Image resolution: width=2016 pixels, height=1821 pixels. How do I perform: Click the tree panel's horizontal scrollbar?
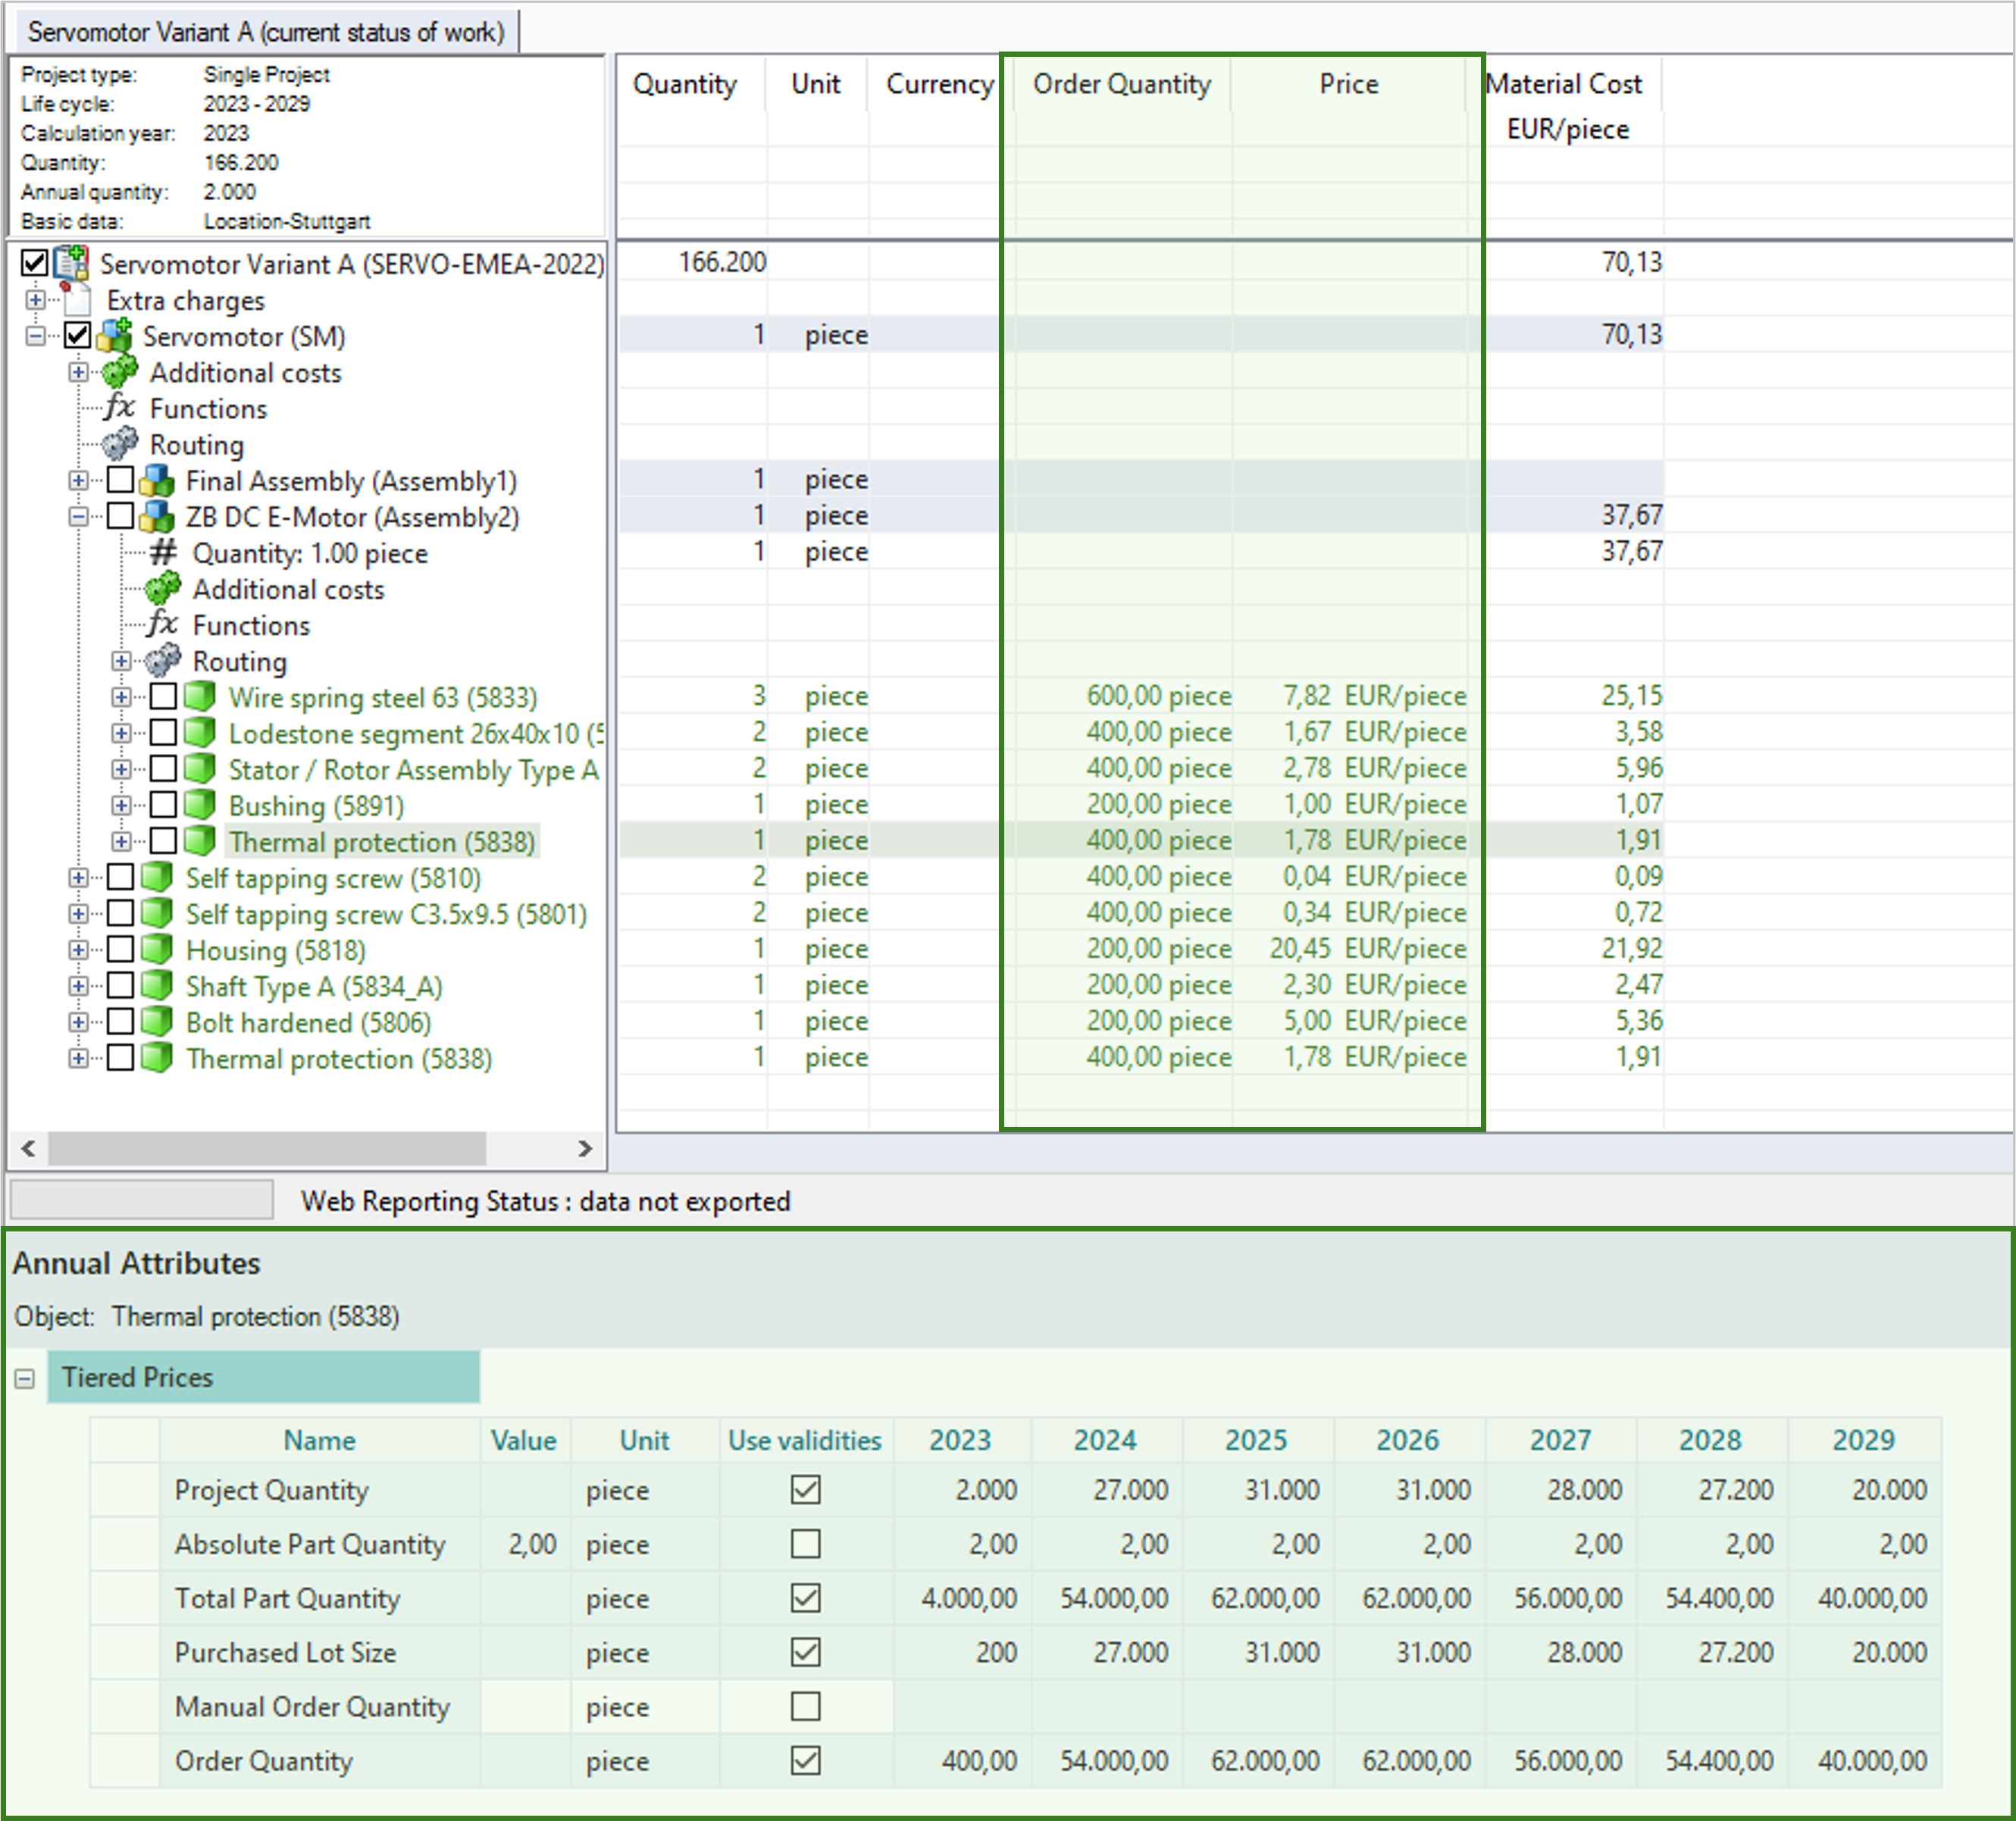(267, 1148)
